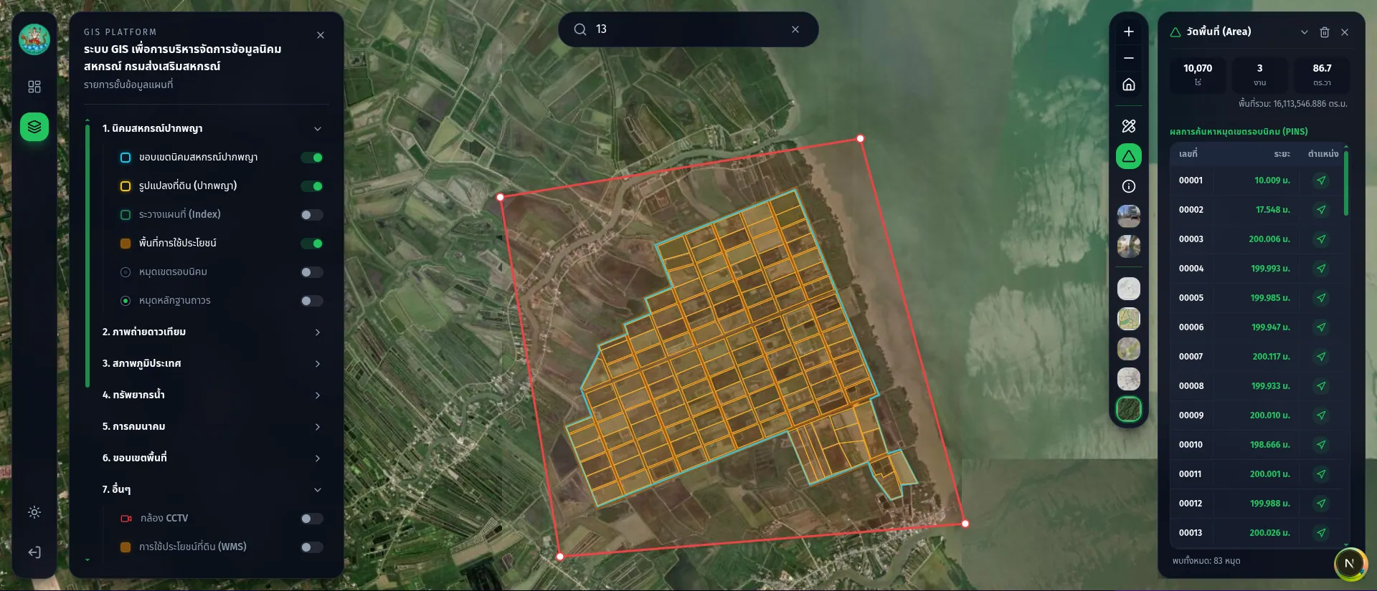Clear the search box text
The width and height of the screenshot is (1377, 591).
tap(795, 29)
